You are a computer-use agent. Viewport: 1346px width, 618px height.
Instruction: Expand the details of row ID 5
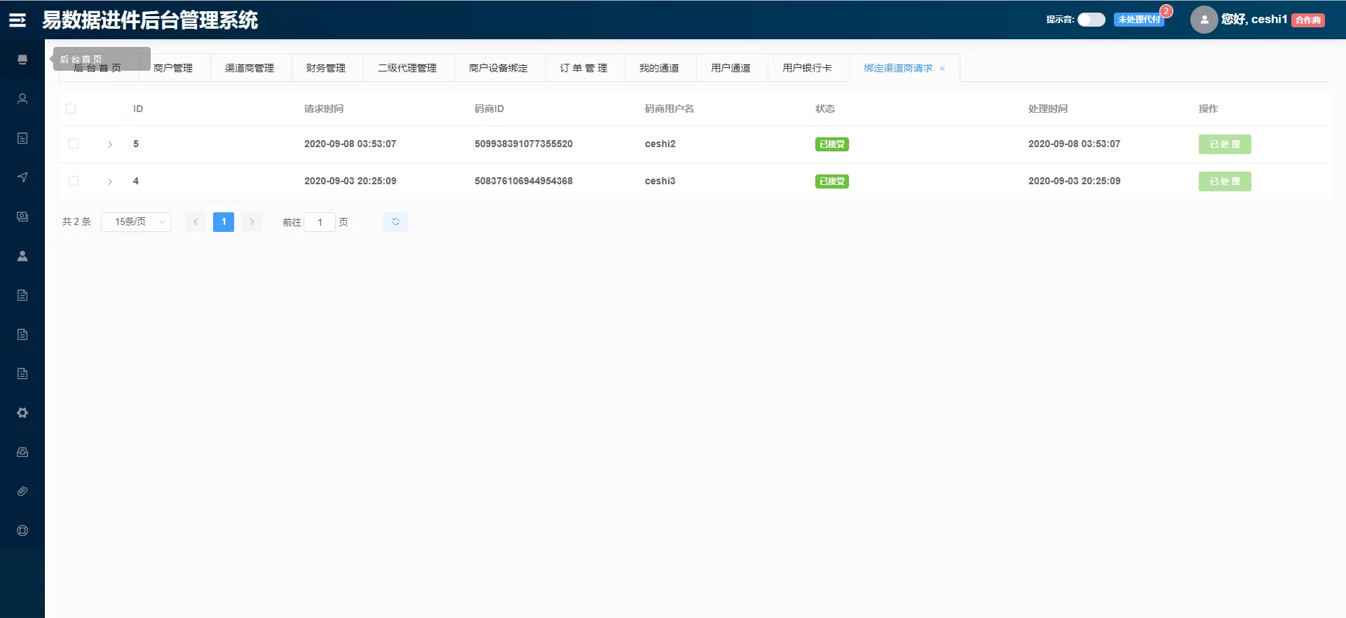(110, 144)
